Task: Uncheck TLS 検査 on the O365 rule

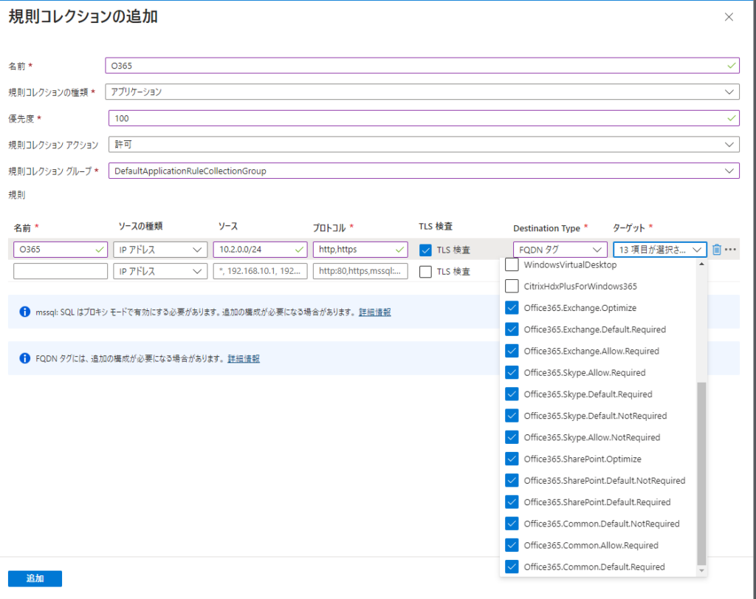Action: pos(425,250)
